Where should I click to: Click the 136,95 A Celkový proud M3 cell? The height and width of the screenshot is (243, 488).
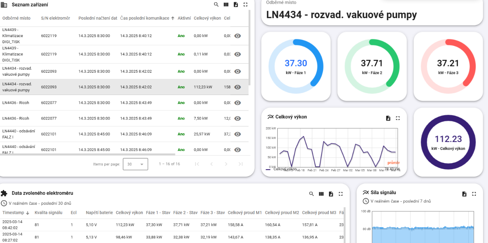click(x=310, y=237)
